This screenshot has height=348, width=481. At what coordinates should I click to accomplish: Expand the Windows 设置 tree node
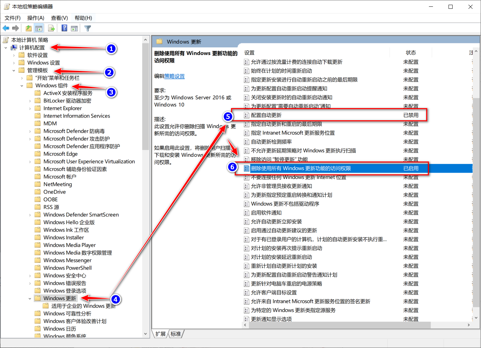click(14, 63)
